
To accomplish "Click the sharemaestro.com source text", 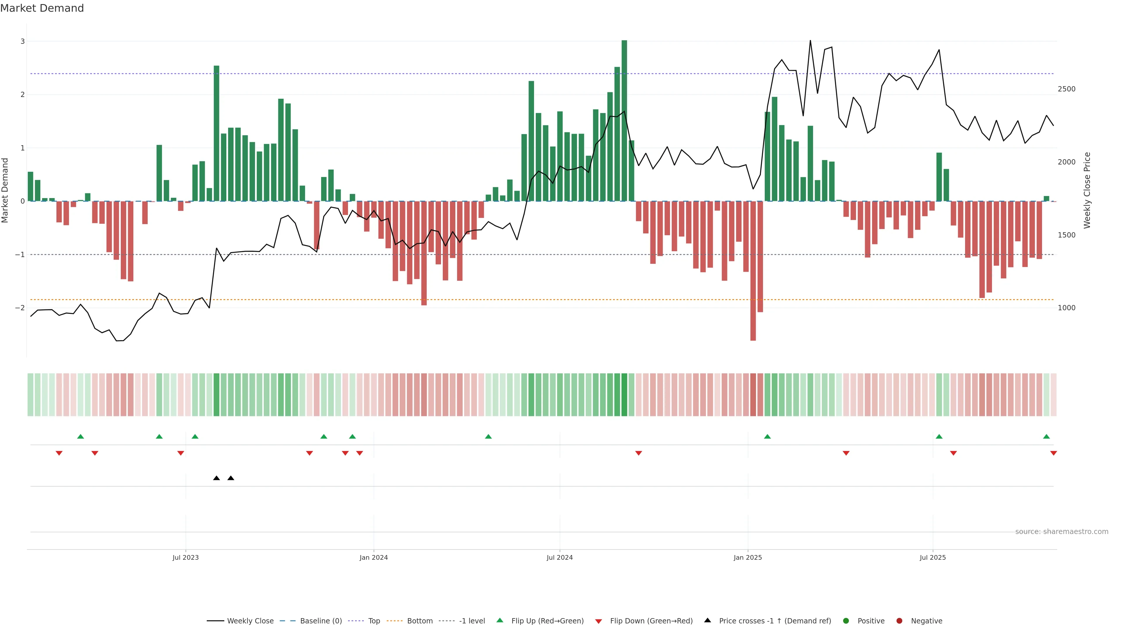I will tap(1062, 531).
